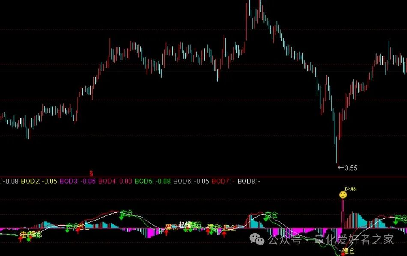The height and width of the screenshot is (256, 407).
Task: Click the BOD6: -0.05 indicator value
Action: pyautogui.click(x=191, y=181)
